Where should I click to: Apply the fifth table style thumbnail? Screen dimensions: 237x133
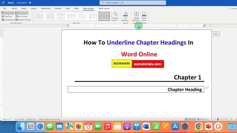point(82,16)
